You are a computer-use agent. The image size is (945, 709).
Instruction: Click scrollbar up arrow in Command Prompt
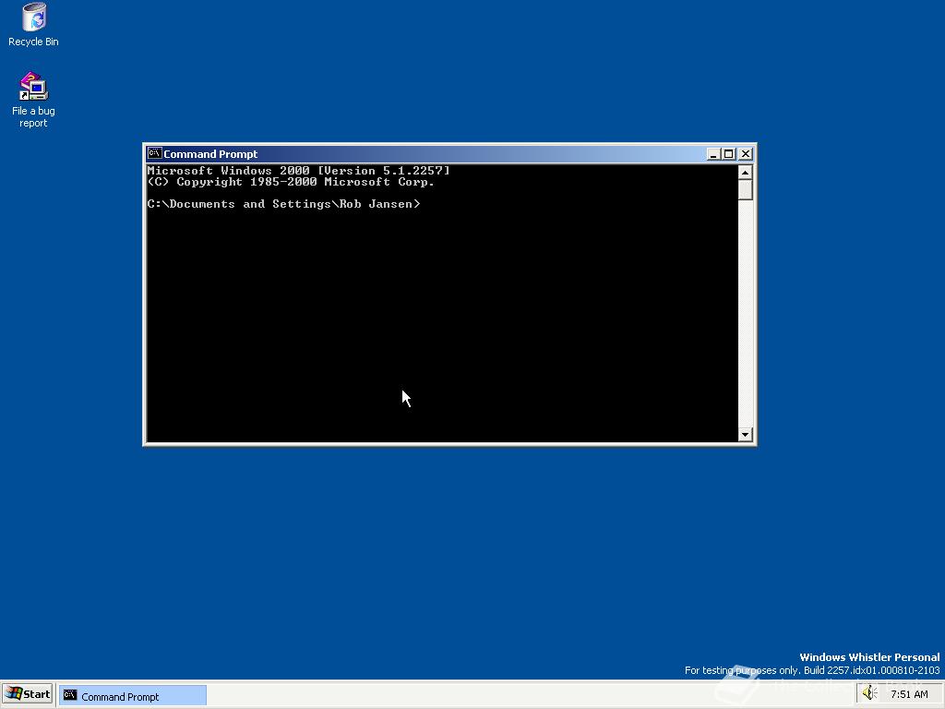click(745, 173)
